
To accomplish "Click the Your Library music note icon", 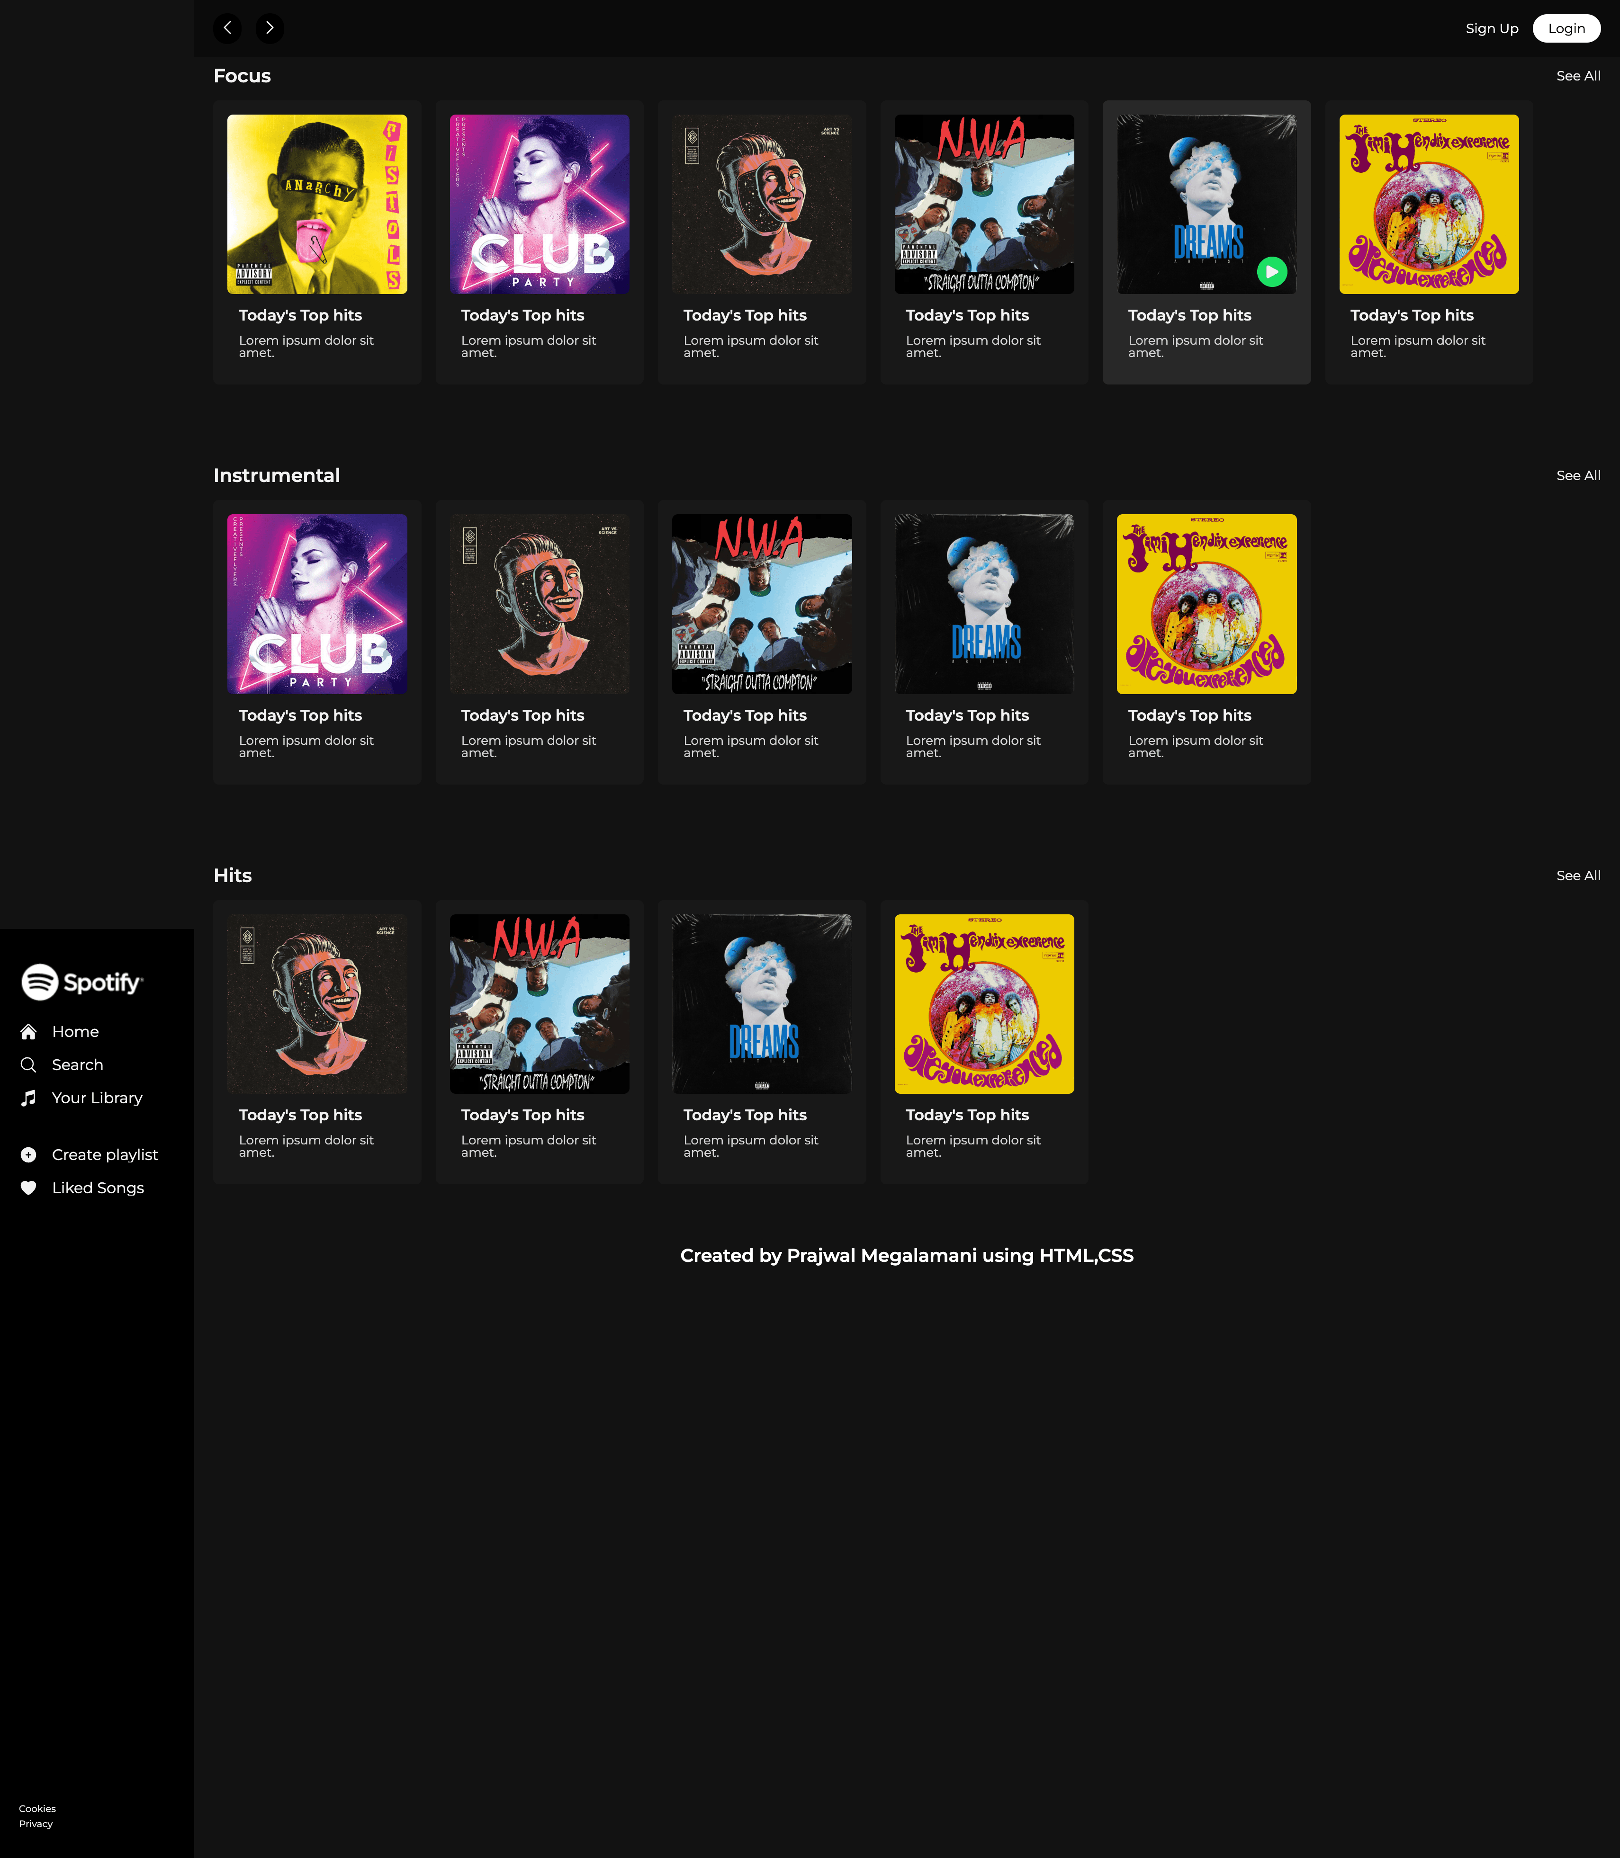I will click(x=29, y=1098).
